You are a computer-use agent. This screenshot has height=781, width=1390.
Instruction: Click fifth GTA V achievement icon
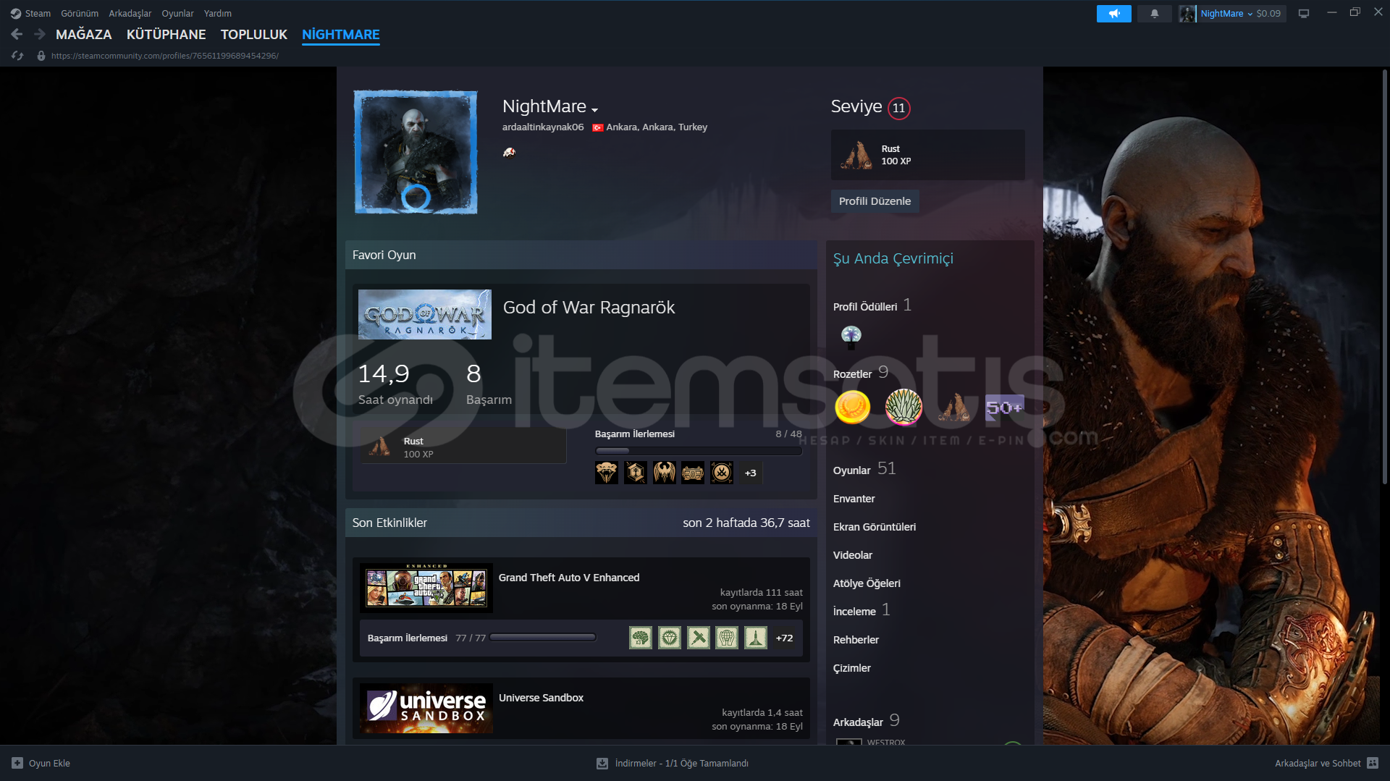point(756,638)
